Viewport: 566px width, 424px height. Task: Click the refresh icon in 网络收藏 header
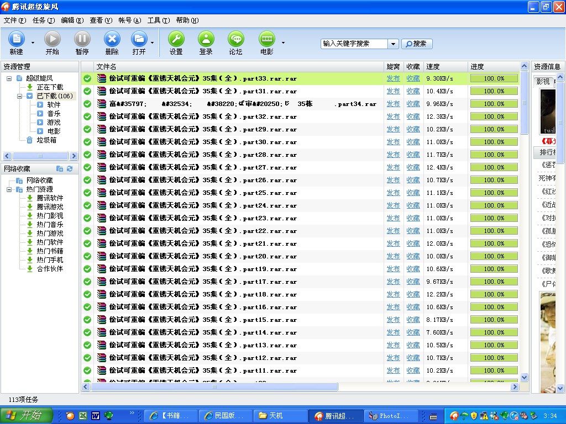70,169
